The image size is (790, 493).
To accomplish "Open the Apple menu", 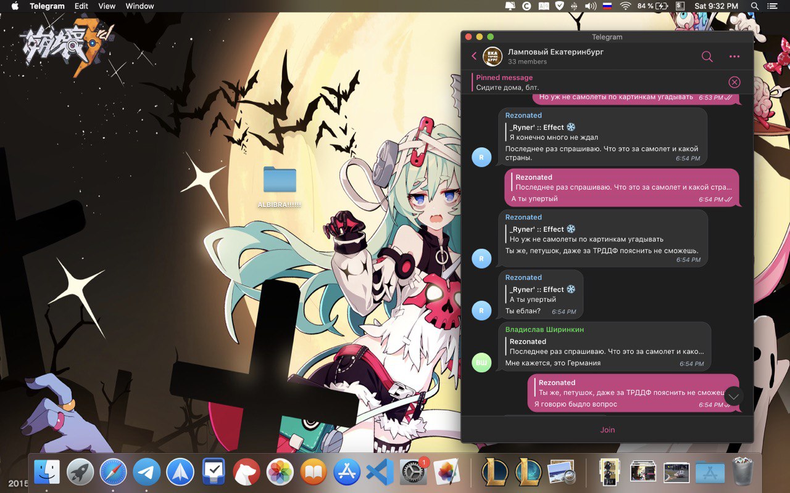I will 15,6.
